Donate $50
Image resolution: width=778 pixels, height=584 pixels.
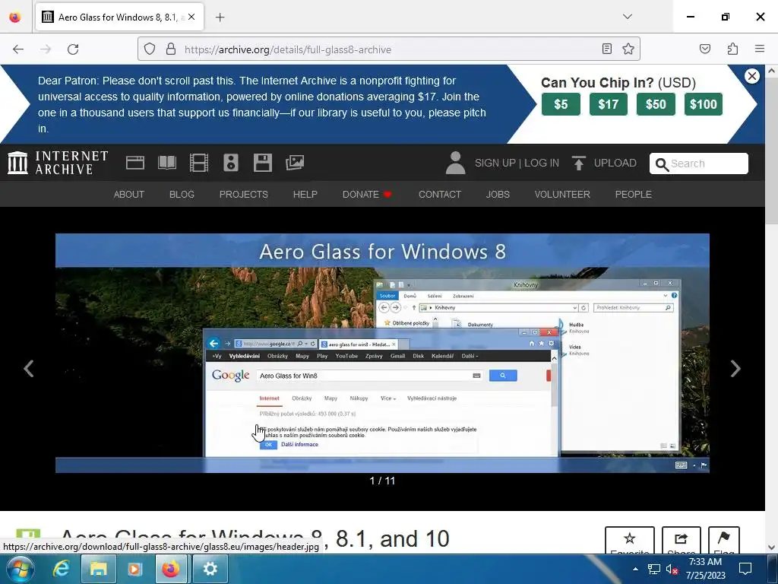pos(656,104)
